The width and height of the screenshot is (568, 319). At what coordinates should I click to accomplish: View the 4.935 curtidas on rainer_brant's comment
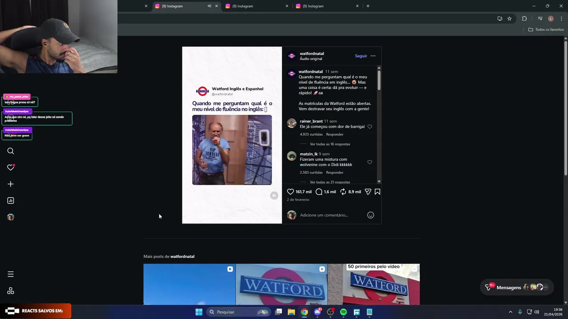(x=311, y=134)
